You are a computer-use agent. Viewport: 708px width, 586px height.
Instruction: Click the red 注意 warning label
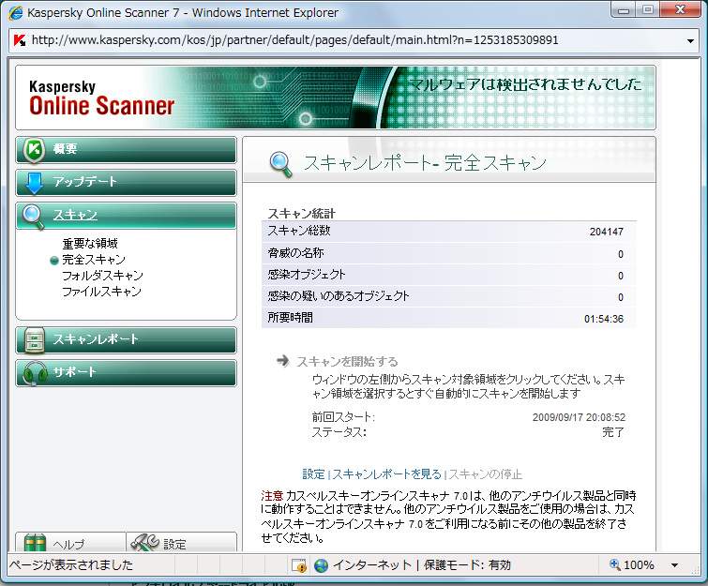(x=272, y=496)
